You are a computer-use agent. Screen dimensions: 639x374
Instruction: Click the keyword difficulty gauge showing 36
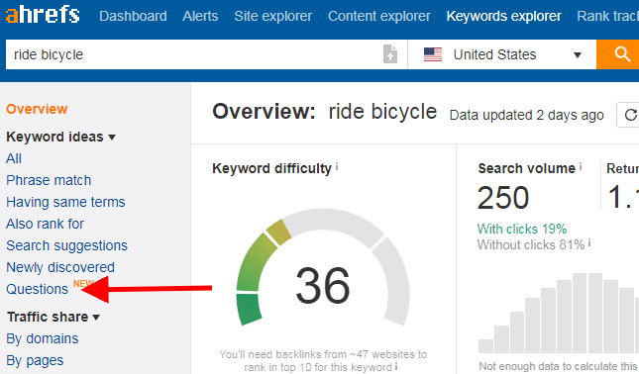322,266
